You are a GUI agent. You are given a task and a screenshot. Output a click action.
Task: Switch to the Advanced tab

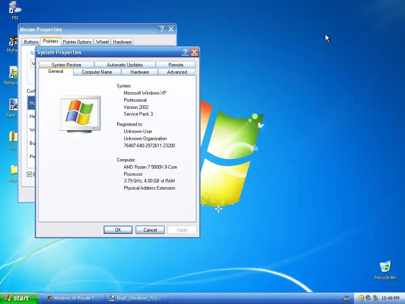(177, 72)
